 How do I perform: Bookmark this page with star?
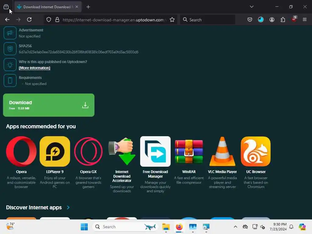(x=172, y=20)
